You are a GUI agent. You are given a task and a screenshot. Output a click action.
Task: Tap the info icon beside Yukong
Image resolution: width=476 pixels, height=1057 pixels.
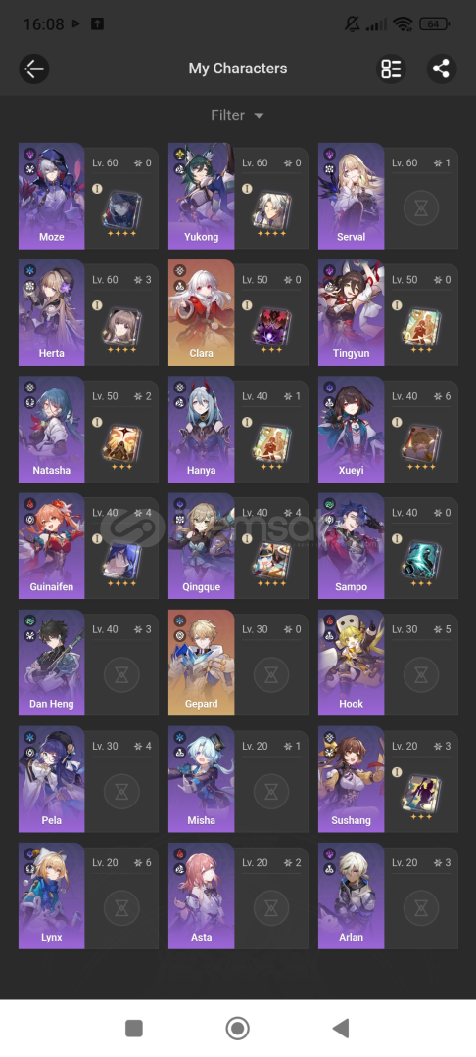coord(247,189)
